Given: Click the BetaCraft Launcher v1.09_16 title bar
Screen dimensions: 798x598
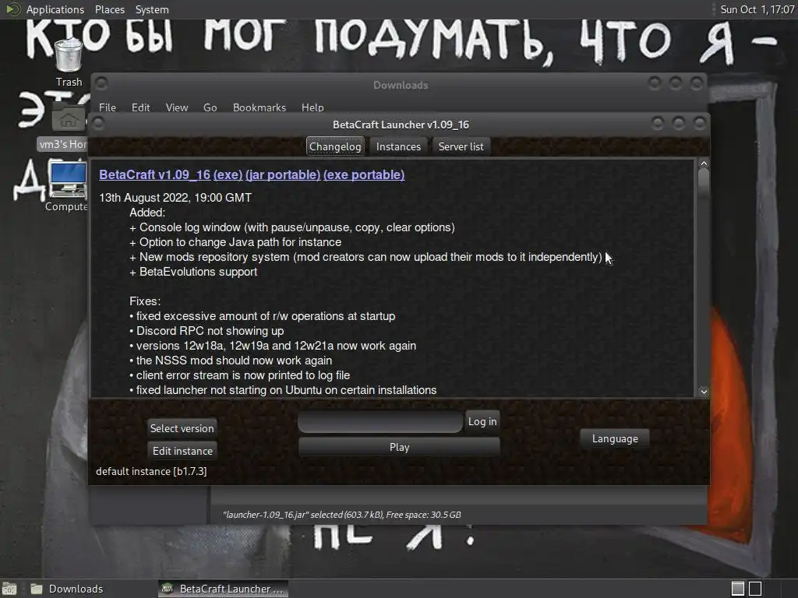Looking at the screenshot, I should 401,125.
